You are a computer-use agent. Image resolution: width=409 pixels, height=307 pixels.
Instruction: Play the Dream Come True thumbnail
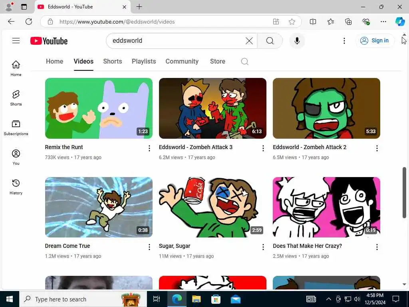click(x=99, y=207)
